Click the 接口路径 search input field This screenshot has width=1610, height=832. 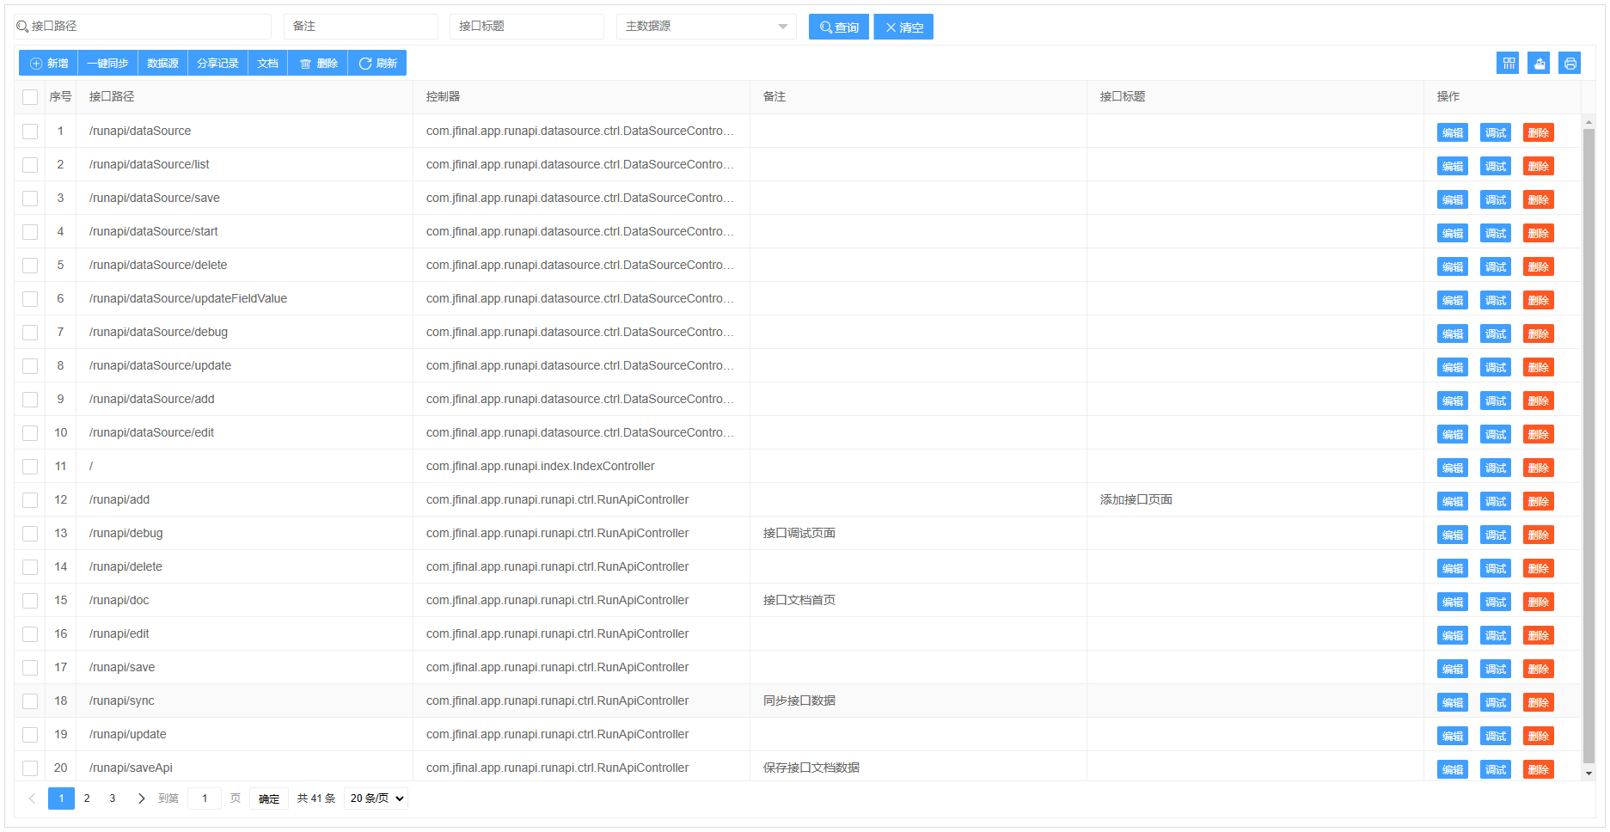146,27
